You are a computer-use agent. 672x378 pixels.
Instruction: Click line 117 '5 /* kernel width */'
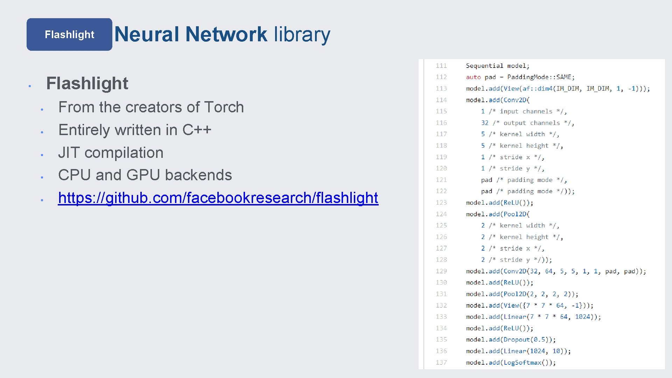tap(520, 134)
